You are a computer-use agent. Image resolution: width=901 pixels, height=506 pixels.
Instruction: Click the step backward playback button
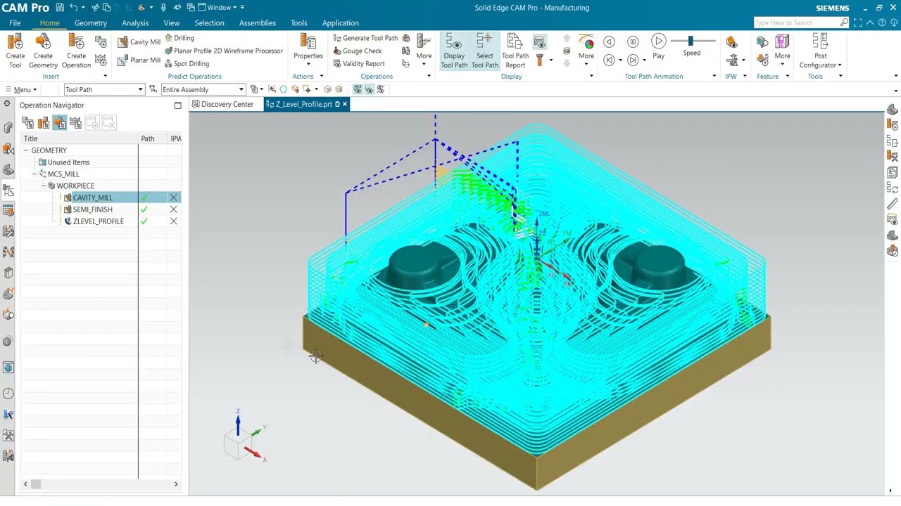coord(609,41)
